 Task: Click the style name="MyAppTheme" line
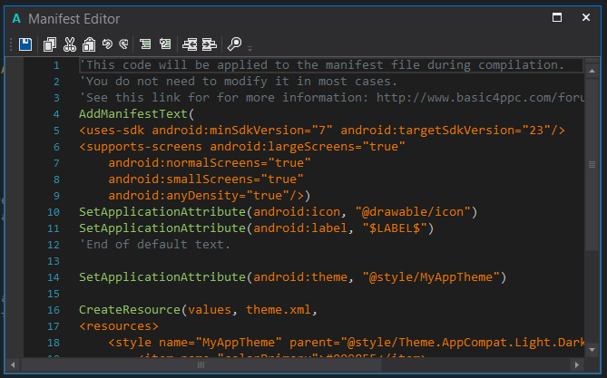tap(347, 343)
